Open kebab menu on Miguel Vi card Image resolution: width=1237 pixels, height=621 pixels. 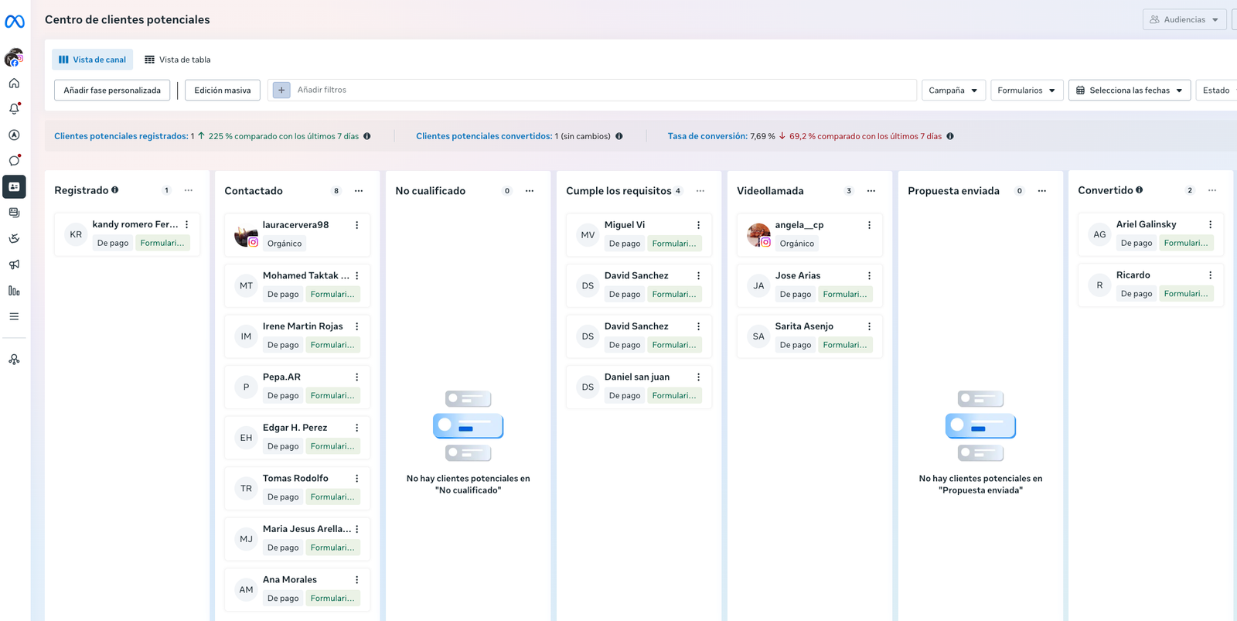[699, 225]
